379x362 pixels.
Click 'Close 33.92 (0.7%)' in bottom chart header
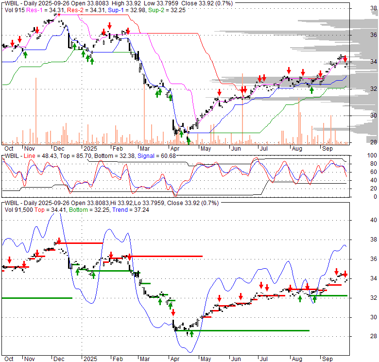click(x=192, y=203)
